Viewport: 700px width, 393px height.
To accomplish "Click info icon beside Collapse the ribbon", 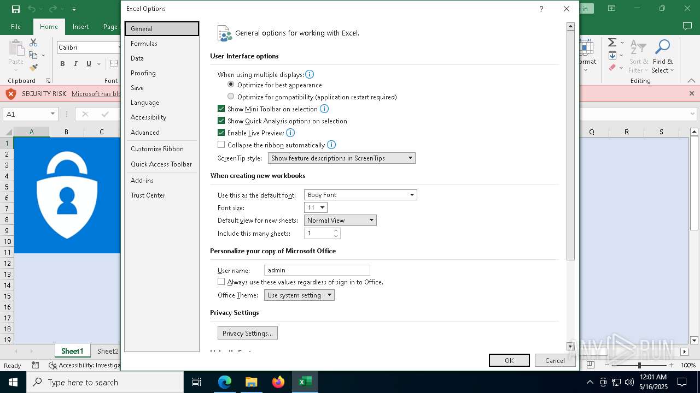I will (331, 145).
